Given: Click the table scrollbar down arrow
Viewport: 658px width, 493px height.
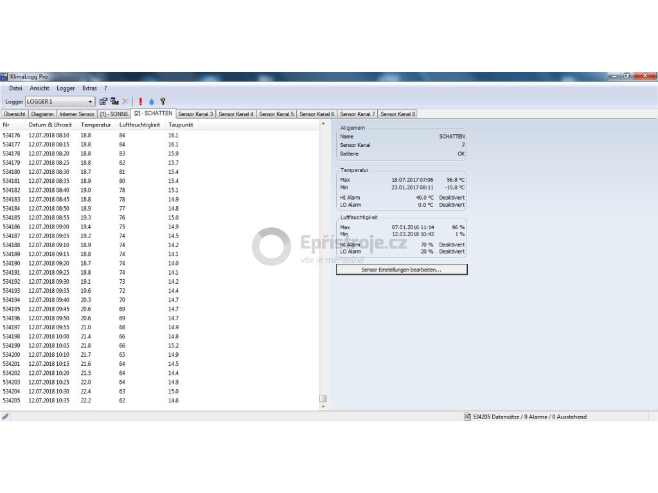Looking at the screenshot, I should coord(323,406).
